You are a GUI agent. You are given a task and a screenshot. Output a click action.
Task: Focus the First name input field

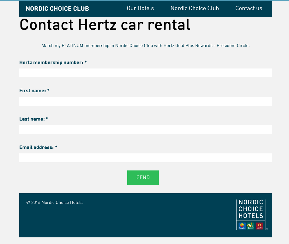pyautogui.click(x=146, y=101)
